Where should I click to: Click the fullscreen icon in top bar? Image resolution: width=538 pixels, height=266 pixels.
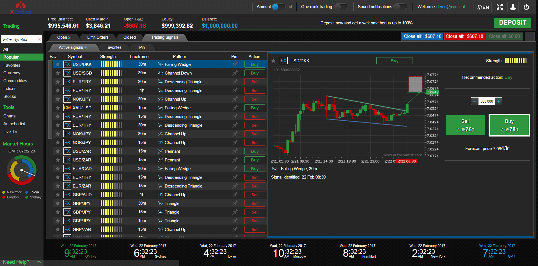[x=500, y=7]
